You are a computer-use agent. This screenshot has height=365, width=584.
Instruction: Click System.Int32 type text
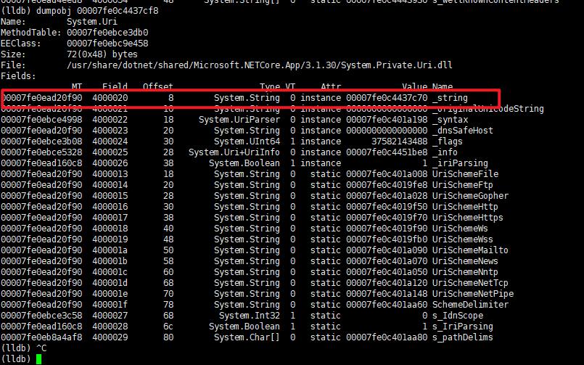249,316
